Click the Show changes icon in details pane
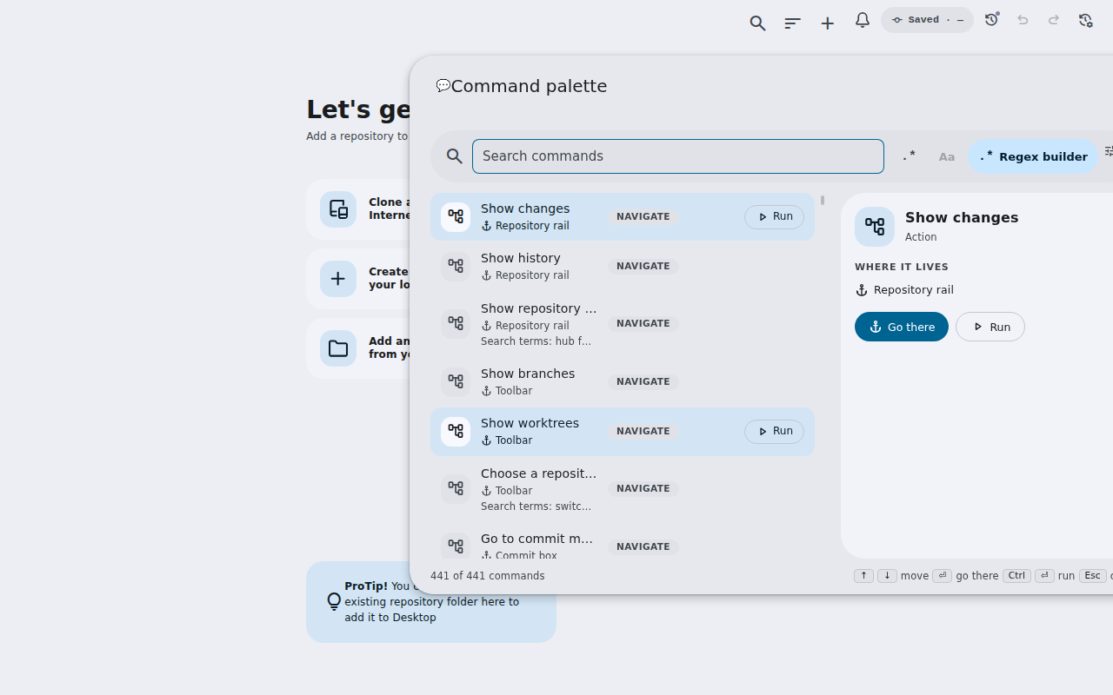This screenshot has width=1113, height=695. pos(875,227)
